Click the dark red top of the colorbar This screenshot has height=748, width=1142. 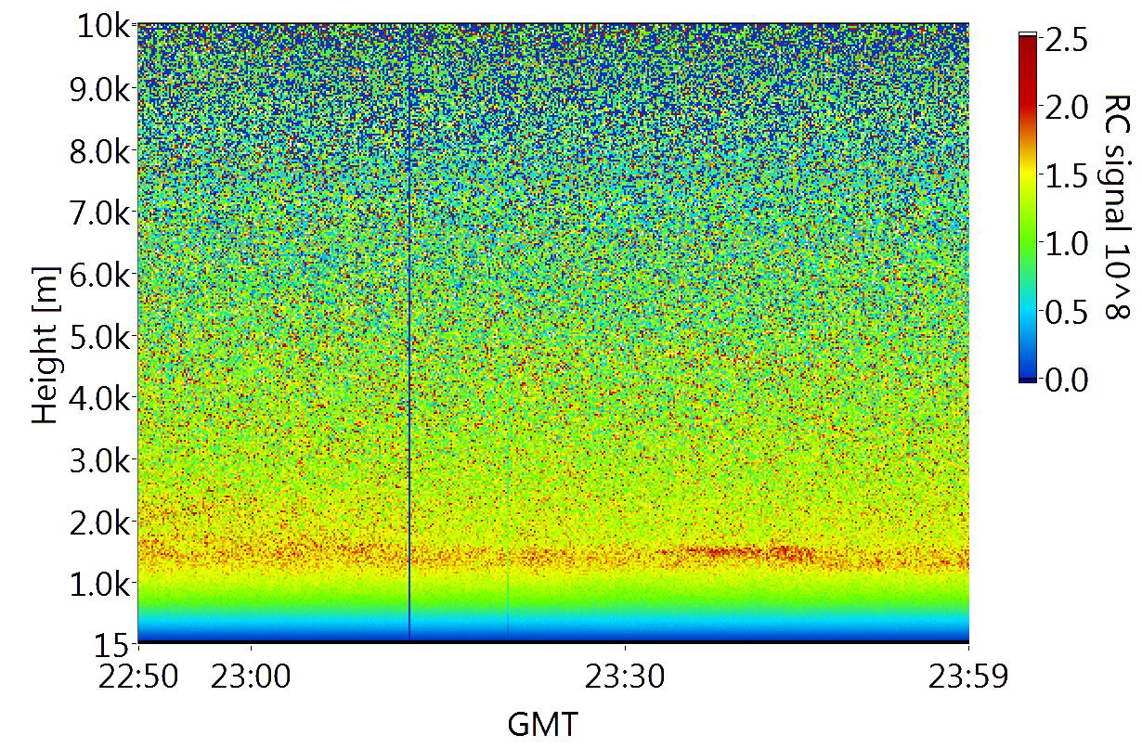(1028, 46)
